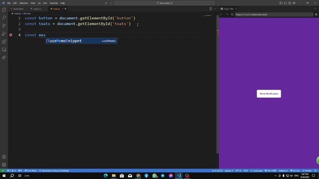This screenshot has width=319, height=179.
Task: Click the Port 3000 status item
Action: [x=271, y=171]
